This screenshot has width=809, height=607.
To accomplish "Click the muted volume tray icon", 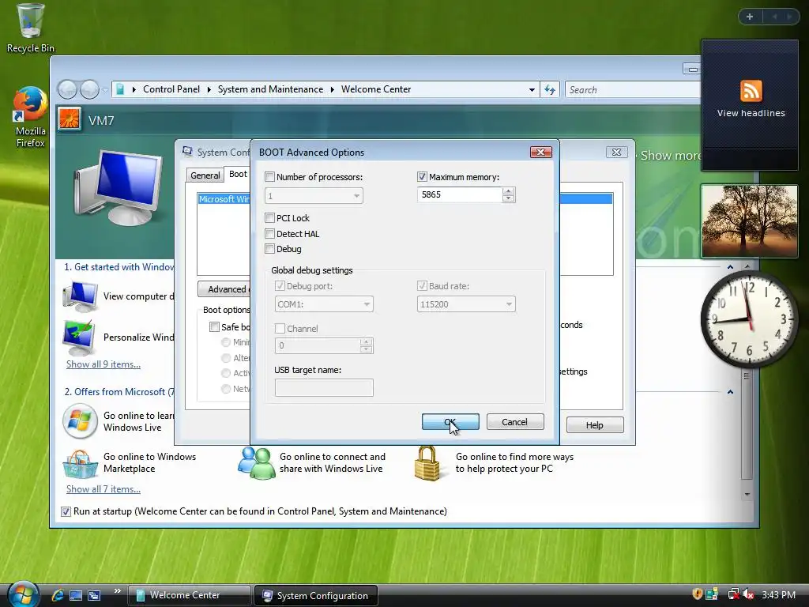I will pyautogui.click(x=749, y=594).
